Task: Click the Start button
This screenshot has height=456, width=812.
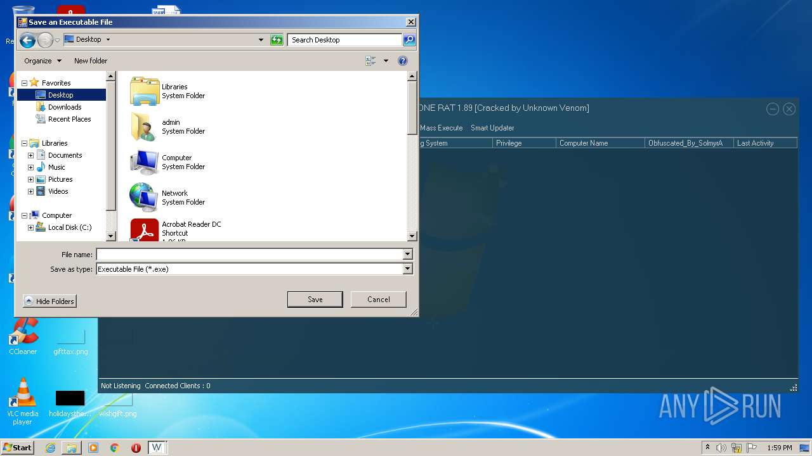Action: click(17, 448)
